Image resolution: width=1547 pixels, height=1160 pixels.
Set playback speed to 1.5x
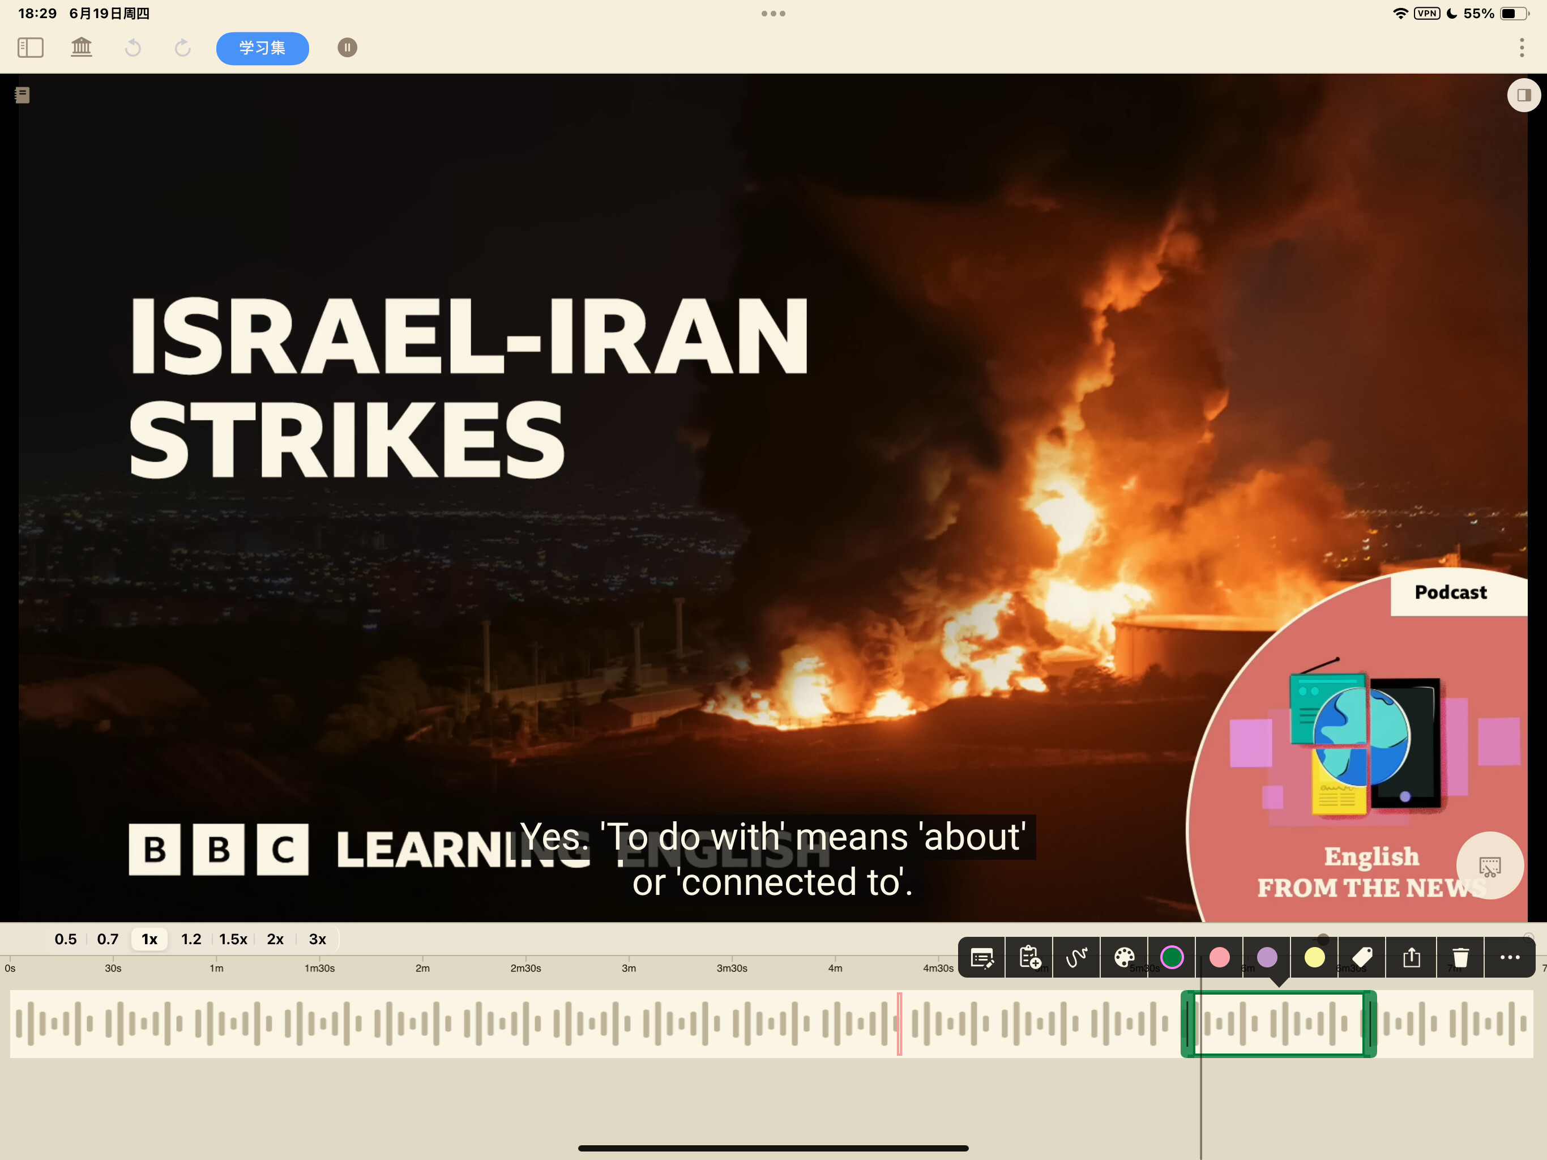point(233,939)
